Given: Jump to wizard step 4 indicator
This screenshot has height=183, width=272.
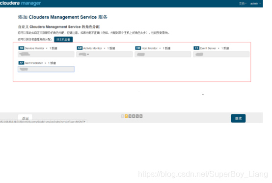Looking at the screenshot, I should click(134, 116).
